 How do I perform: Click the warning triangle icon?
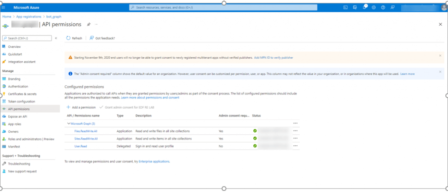point(70,57)
